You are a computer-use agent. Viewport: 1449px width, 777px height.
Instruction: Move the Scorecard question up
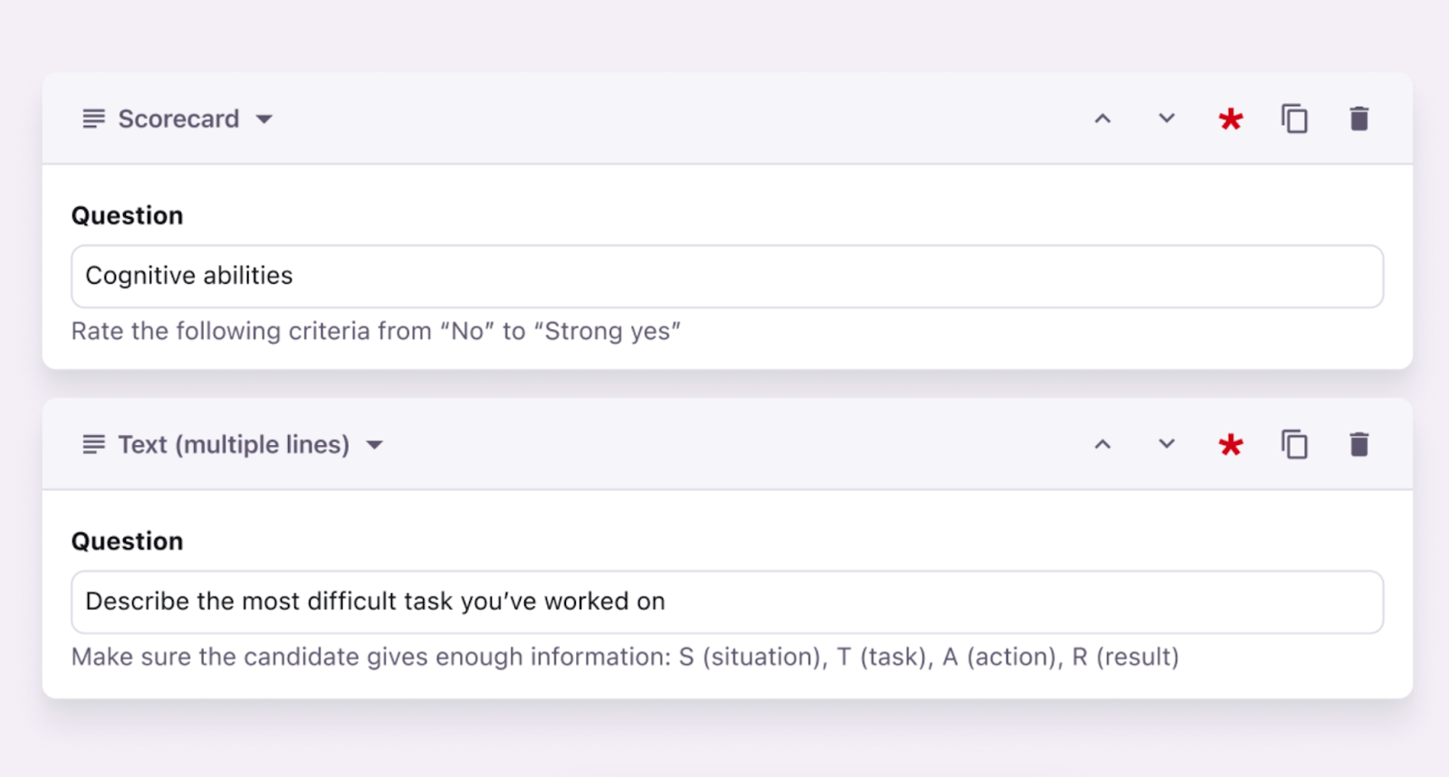point(1102,118)
